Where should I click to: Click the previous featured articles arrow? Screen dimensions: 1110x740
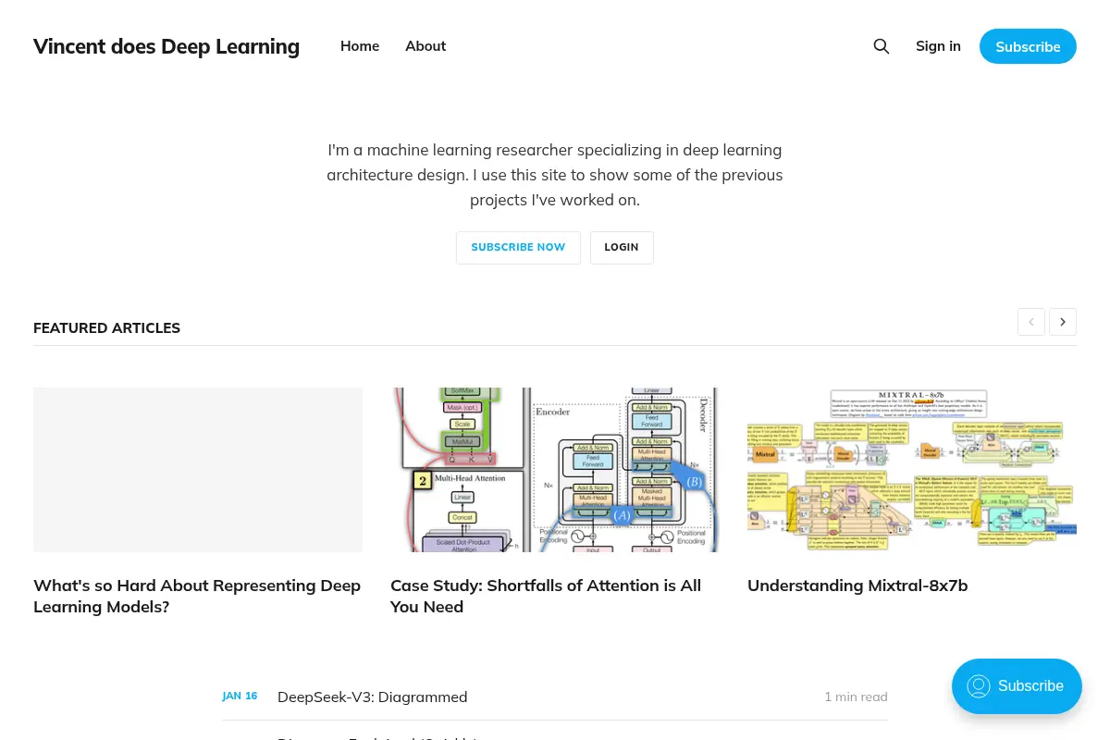[x=1031, y=322]
